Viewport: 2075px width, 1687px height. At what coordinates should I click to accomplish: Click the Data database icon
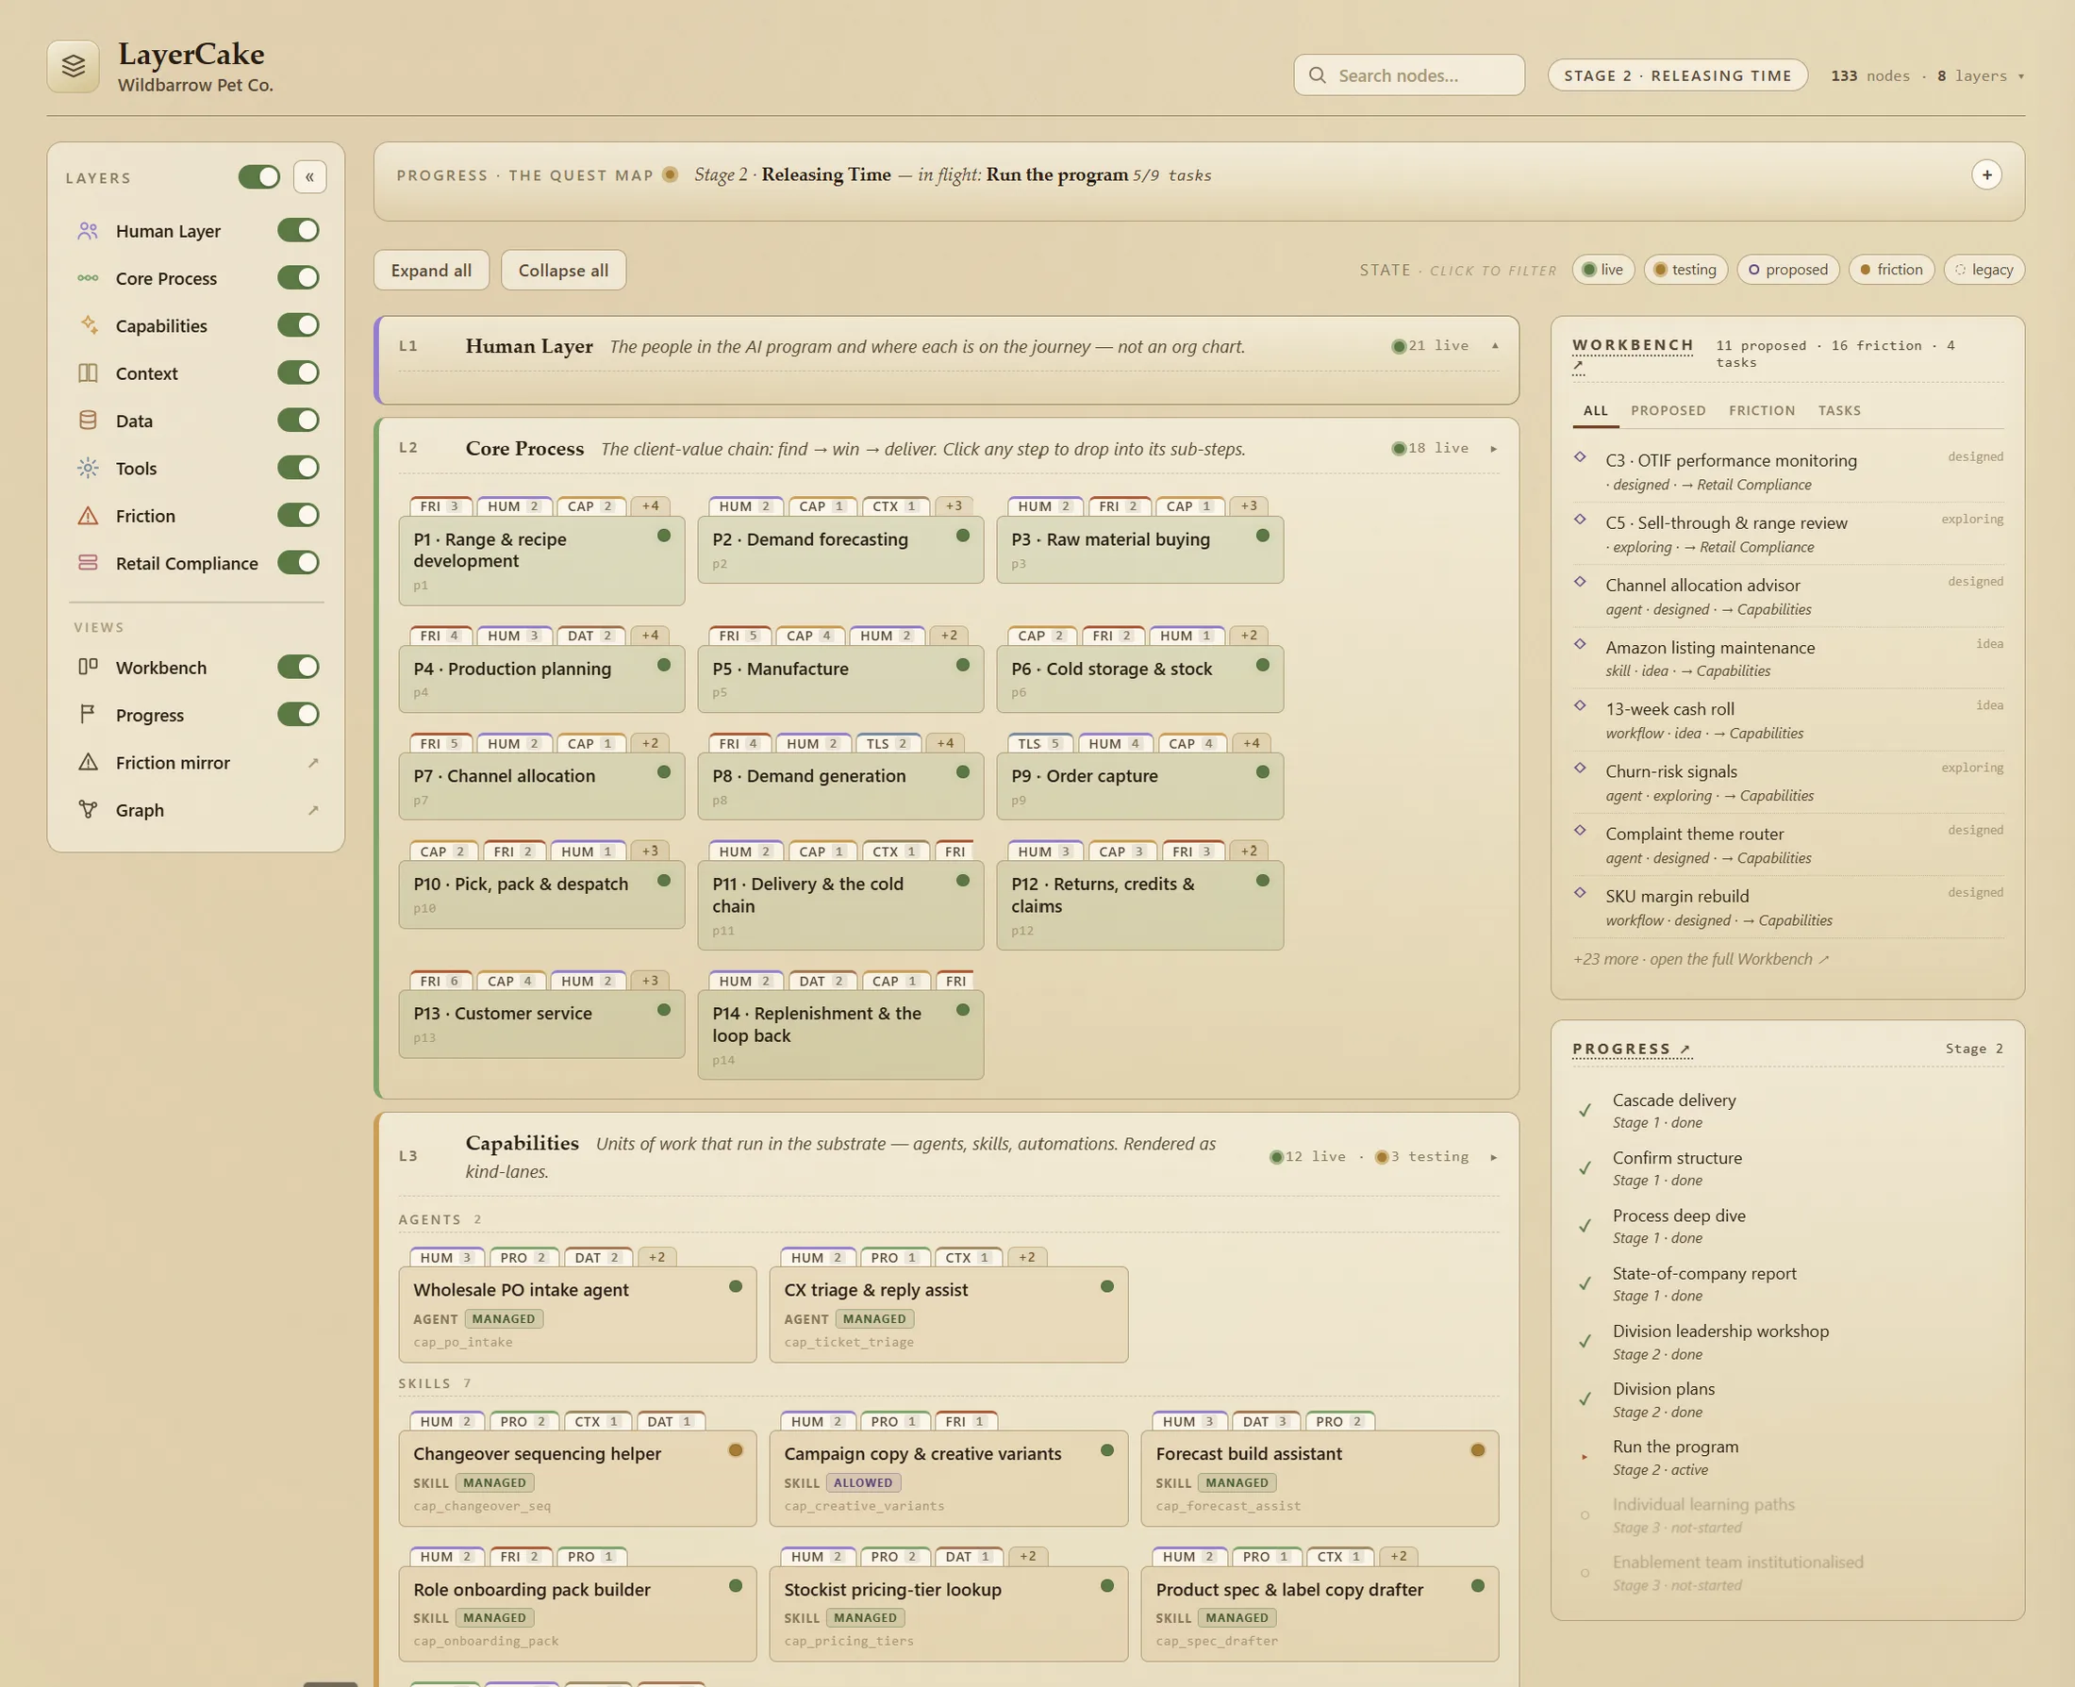click(x=88, y=420)
